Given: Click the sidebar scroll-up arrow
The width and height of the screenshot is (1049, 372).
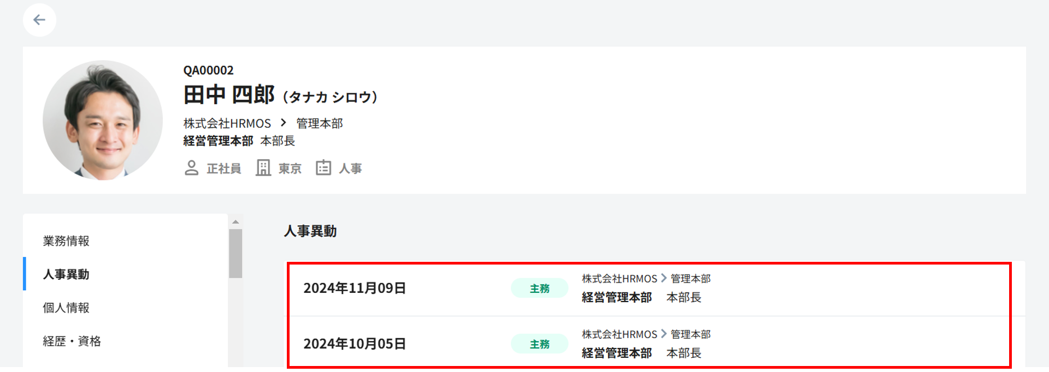Looking at the screenshot, I should [235, 222].
